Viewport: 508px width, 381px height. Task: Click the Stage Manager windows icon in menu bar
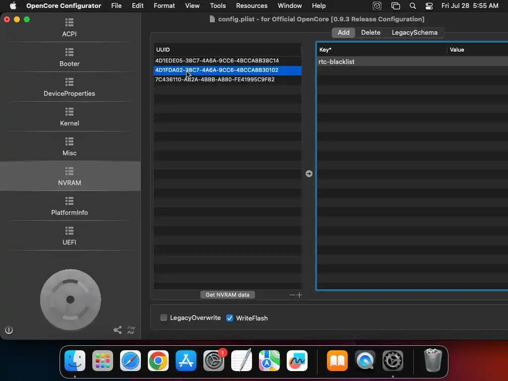[x=395, y=6]
